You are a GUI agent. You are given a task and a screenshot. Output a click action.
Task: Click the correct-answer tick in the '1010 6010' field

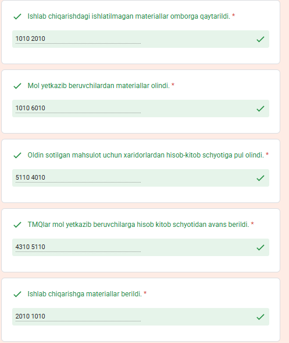[261, 108]
